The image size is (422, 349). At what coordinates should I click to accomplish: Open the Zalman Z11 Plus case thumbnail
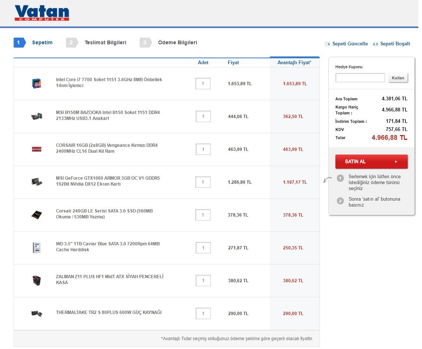click(36, 280)
